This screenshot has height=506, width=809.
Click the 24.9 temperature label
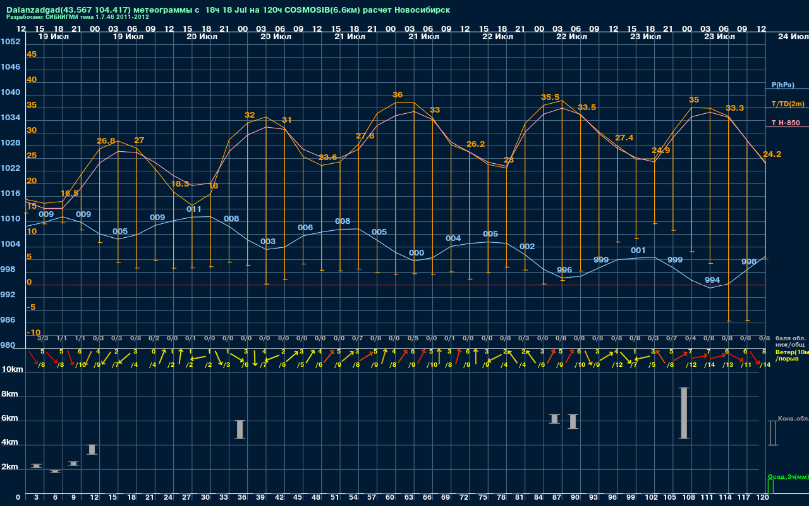[x=660, y=151]
